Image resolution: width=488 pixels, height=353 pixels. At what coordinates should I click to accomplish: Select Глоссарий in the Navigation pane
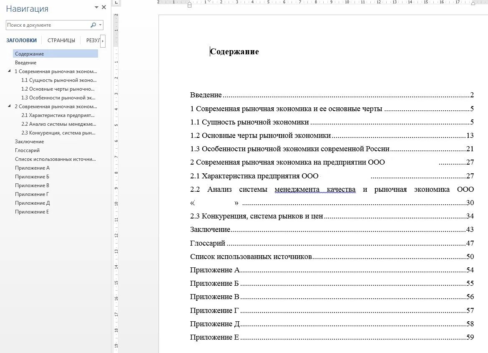coord(27,150)
